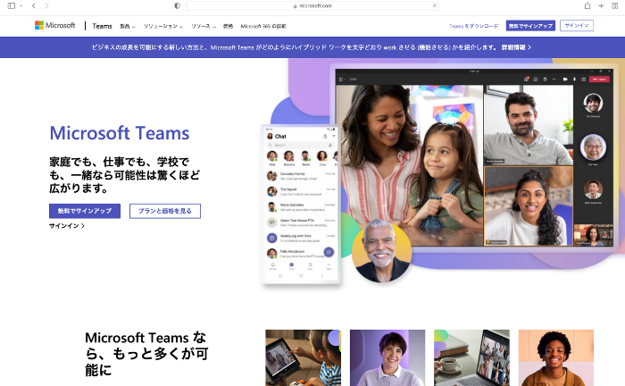Open thumbnail of laptop with coffee cup
The width and height of the screenshot is (625, 386).
(x=471, y=357)
